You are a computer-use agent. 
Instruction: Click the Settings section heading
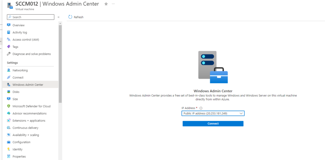(12, 63)
